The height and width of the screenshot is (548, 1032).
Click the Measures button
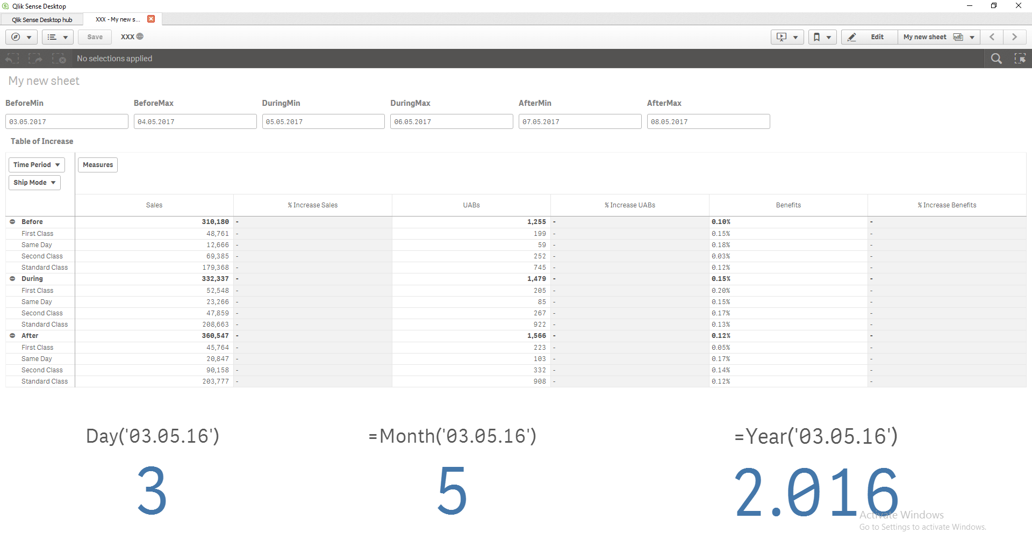click(98, 165)
